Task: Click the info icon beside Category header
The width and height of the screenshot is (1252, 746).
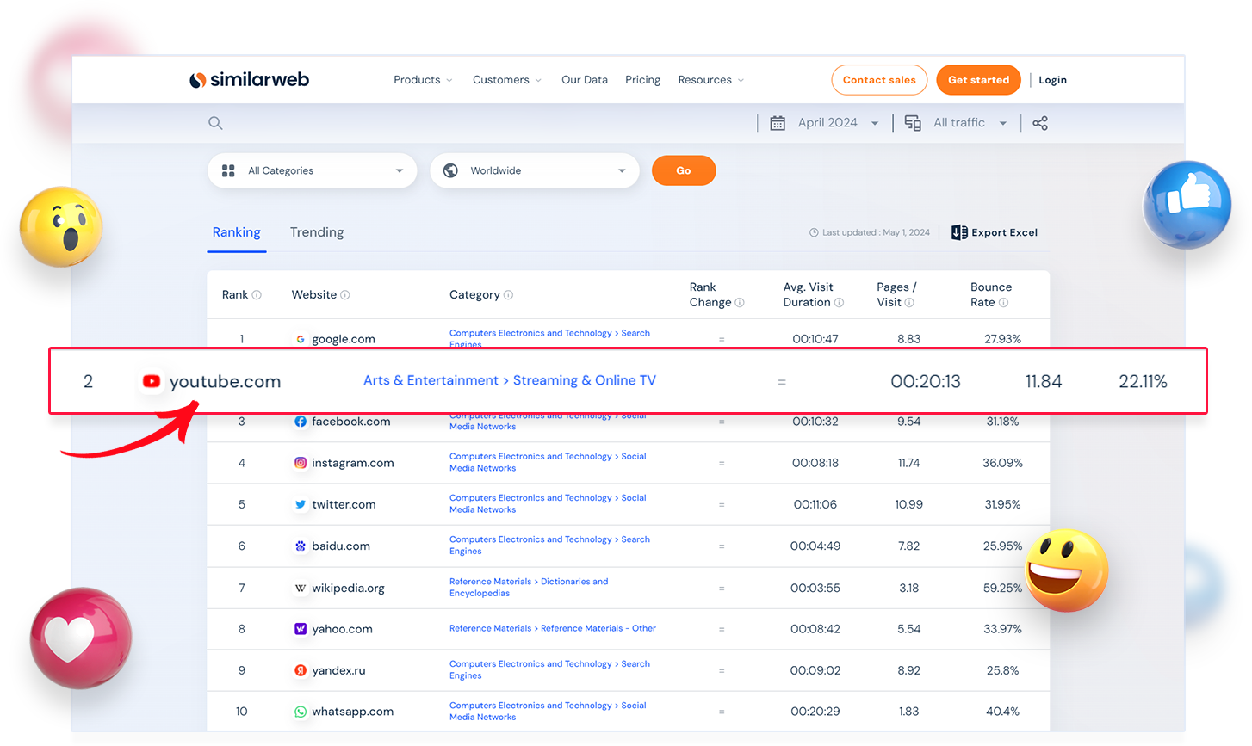Action: [x=508, y=295]
